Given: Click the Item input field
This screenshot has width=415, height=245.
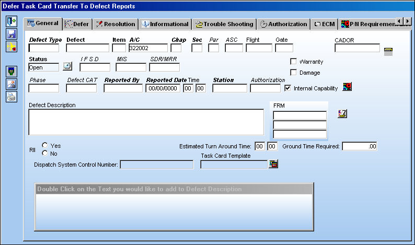Looking at the screenshot, I should point(119,48).
